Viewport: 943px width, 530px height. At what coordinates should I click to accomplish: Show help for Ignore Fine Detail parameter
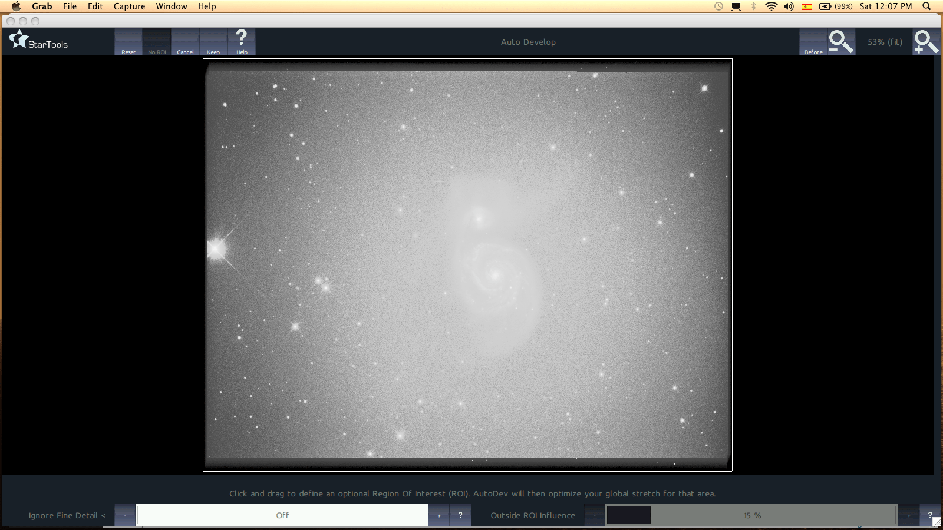pos(460,515)
